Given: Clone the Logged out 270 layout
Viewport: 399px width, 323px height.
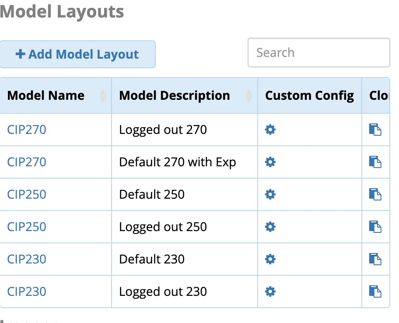Looking at the screenshot, I should 375,130.
